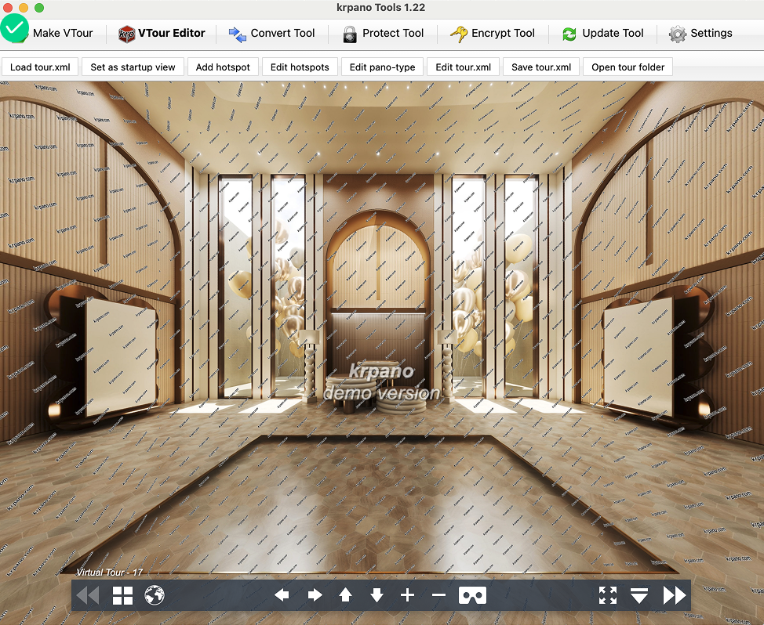The height and width of the screenshot is (625, 764).
Task: Open the Convert Tool tab
Action: 272,33
